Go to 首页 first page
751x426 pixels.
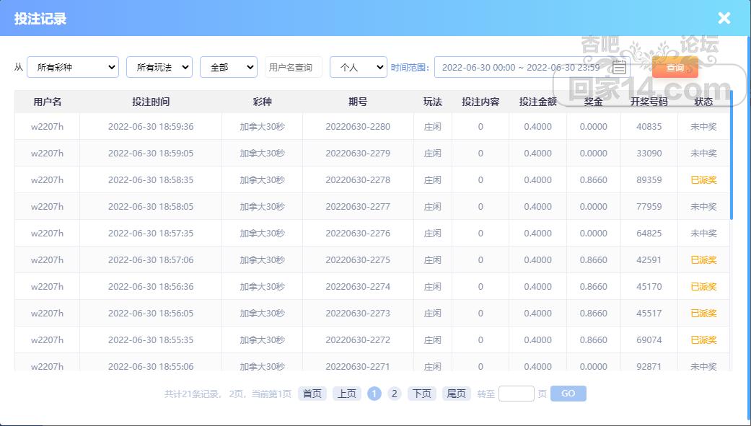(x=312, y=394)
